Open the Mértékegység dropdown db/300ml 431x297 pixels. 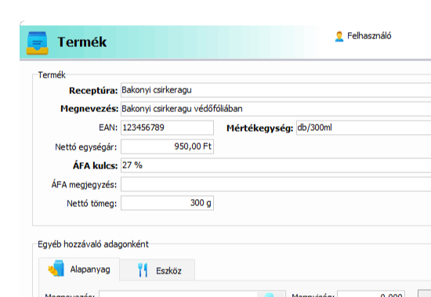[364, 128]
